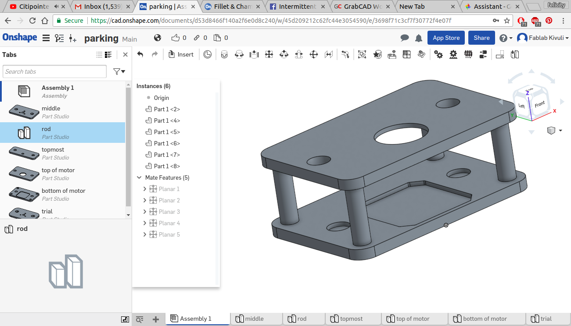Viewport: 571px width, 326px height.
Task: Click the blue Share button
Action: [x=481, y=38]
